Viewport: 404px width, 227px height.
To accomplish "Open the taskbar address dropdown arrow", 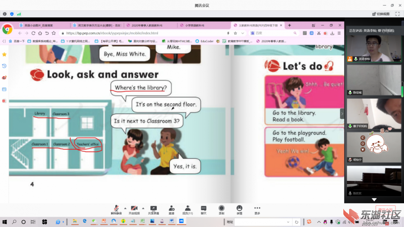I will tap(288, 222).
